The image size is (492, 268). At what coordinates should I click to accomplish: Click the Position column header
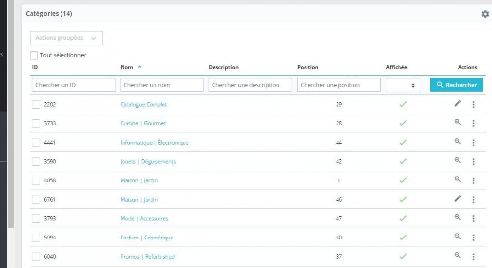coord(307,67)
